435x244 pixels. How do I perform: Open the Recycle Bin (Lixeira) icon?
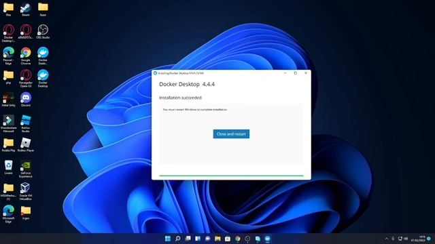8,167
